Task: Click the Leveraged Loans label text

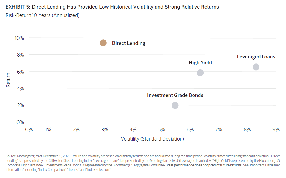Action: 256,57
